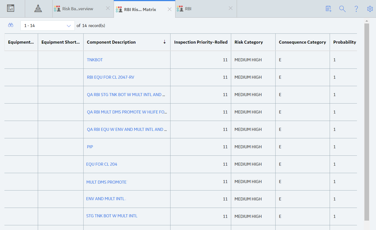Close the Risk Ba...verview tab
Viewport: 376px width, 230px height.
point(108,8)
